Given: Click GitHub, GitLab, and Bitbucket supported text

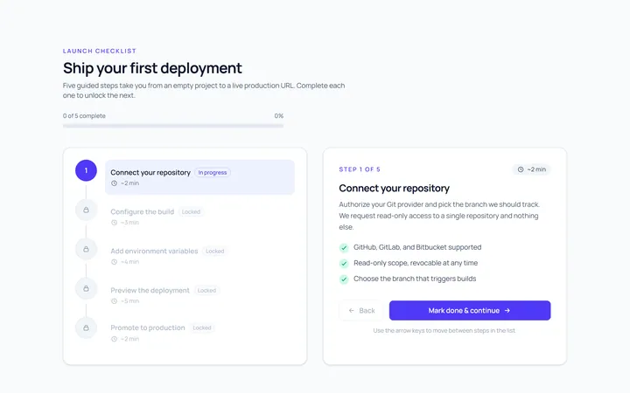Looking at the screenshot, I should (417, 247).
